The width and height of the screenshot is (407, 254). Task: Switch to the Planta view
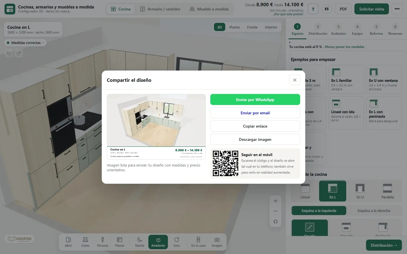[234, 27]
